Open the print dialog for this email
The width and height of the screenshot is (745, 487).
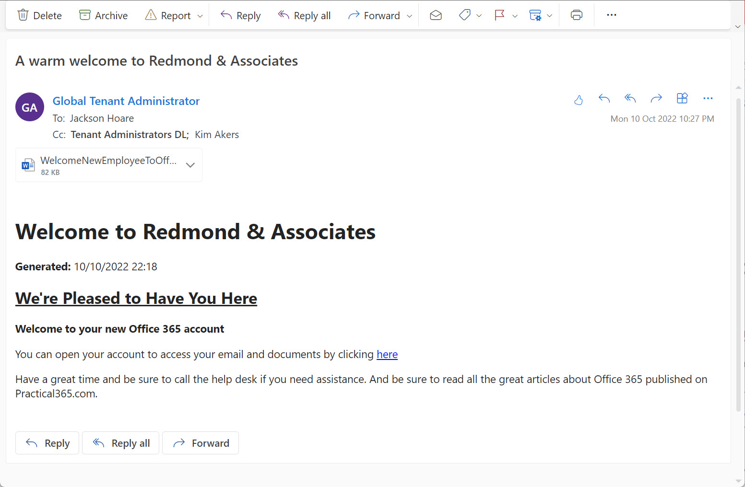click(x=576, y=15)
